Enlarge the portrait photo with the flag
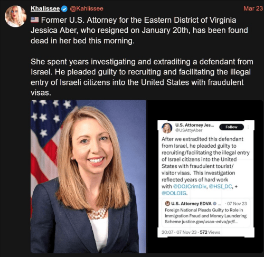The height and width of the screenshot is (257, 264). point(88,176)
